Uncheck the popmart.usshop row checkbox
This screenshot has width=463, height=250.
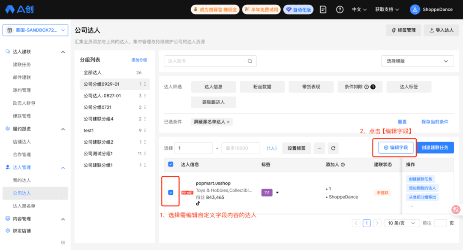171,193
